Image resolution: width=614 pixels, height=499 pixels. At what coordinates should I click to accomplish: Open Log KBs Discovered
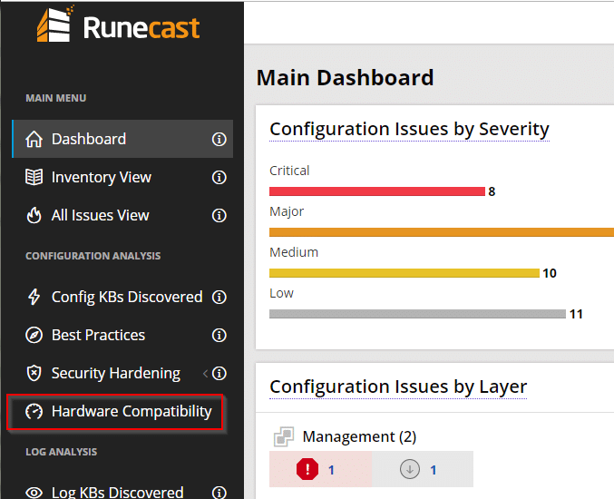click(118, 492)
